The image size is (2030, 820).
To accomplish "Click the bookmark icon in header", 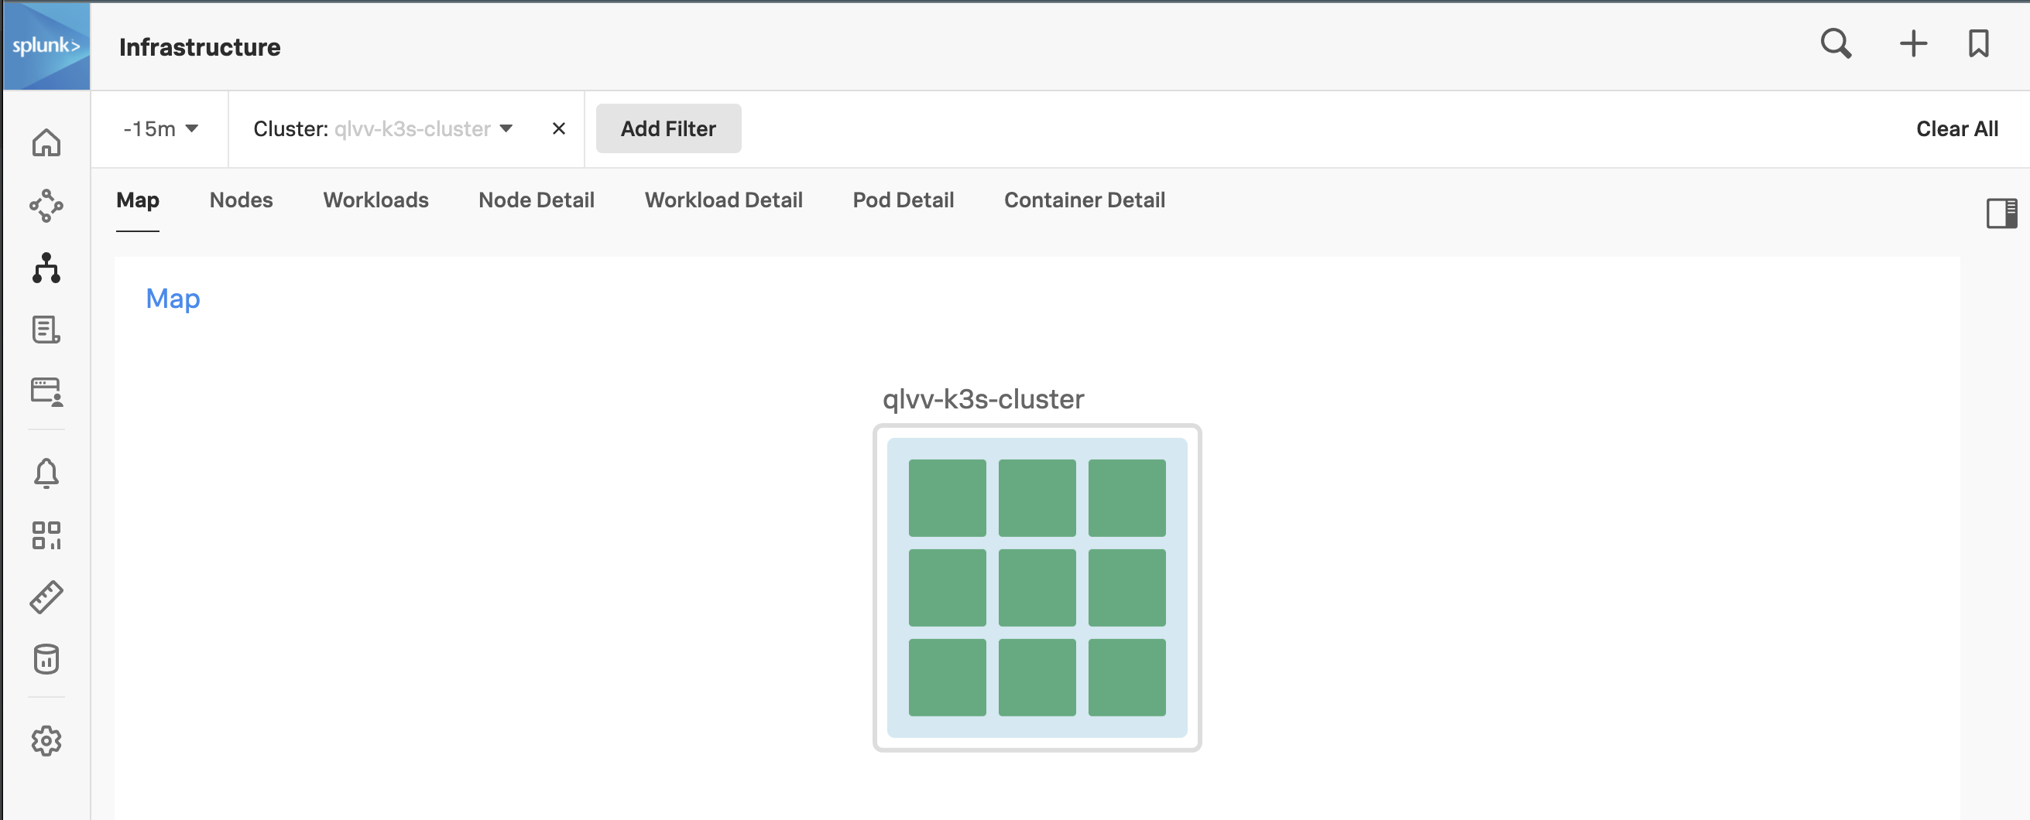I will pos(1978,44).
